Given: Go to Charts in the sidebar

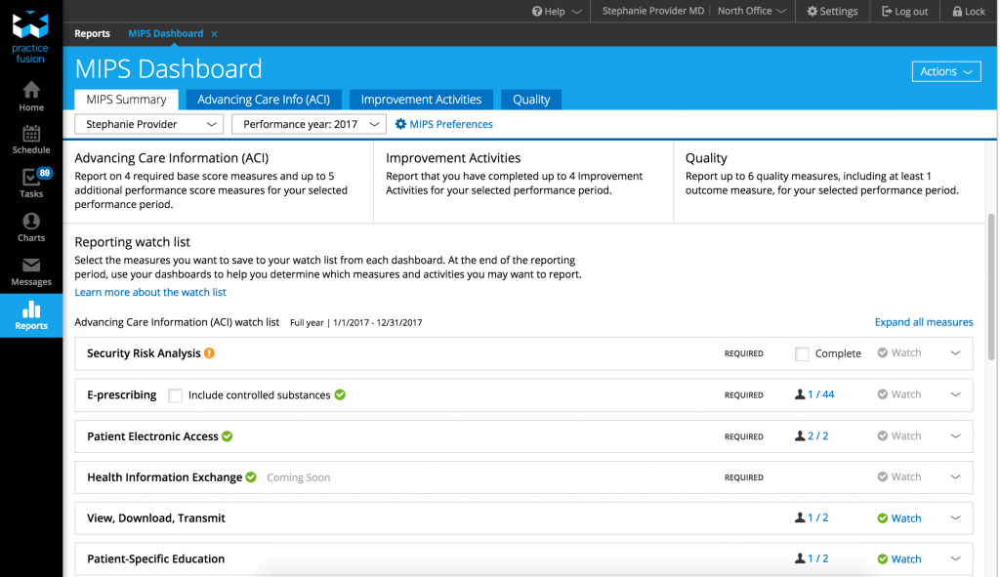Looking at the screenshot, I should (x=31, y=227).
